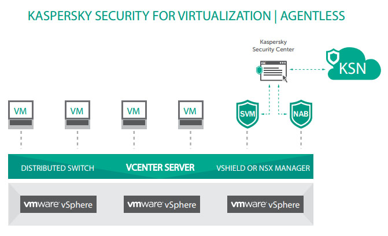The width and height of the screenshot is (388, 236).
Task: Click the VM icon nearest the SVM shield
Action: tap(190, 111)
